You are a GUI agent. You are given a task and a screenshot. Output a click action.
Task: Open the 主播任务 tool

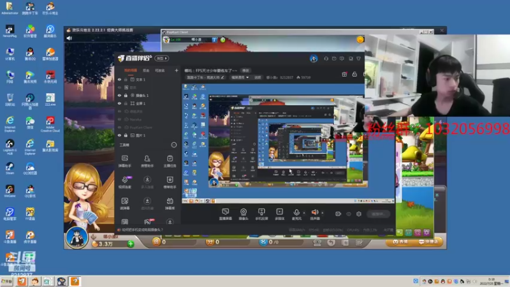tap(170, 161)
